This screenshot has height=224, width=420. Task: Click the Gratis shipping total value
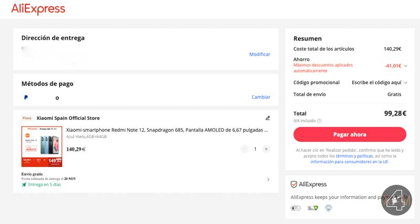tap(394, 94)
